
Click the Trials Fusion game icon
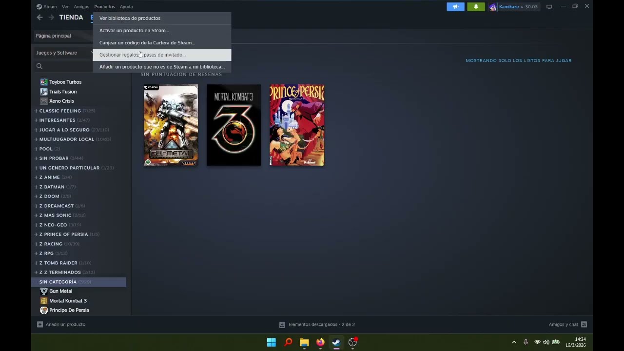pos(44,92)
